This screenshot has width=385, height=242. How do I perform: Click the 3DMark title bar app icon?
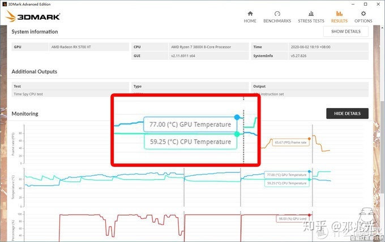(5, 4)
